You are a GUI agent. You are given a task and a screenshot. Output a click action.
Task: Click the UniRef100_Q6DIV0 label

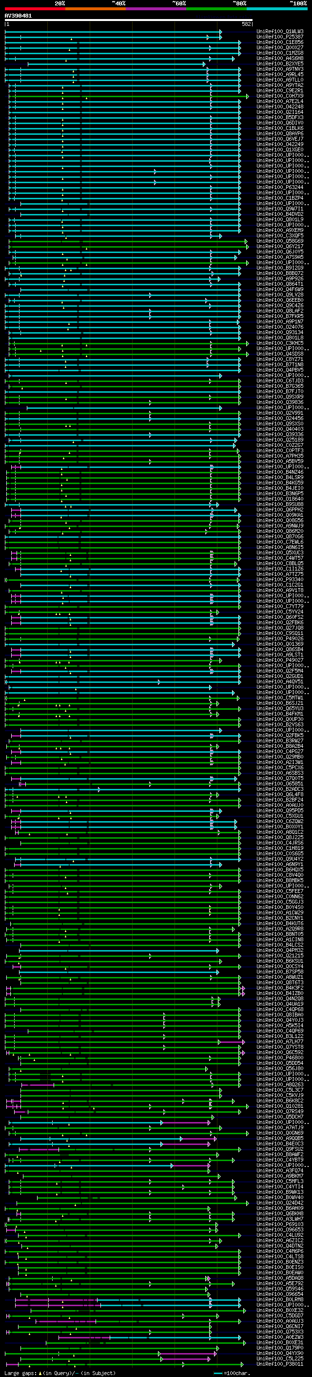[x=280, y=123]
